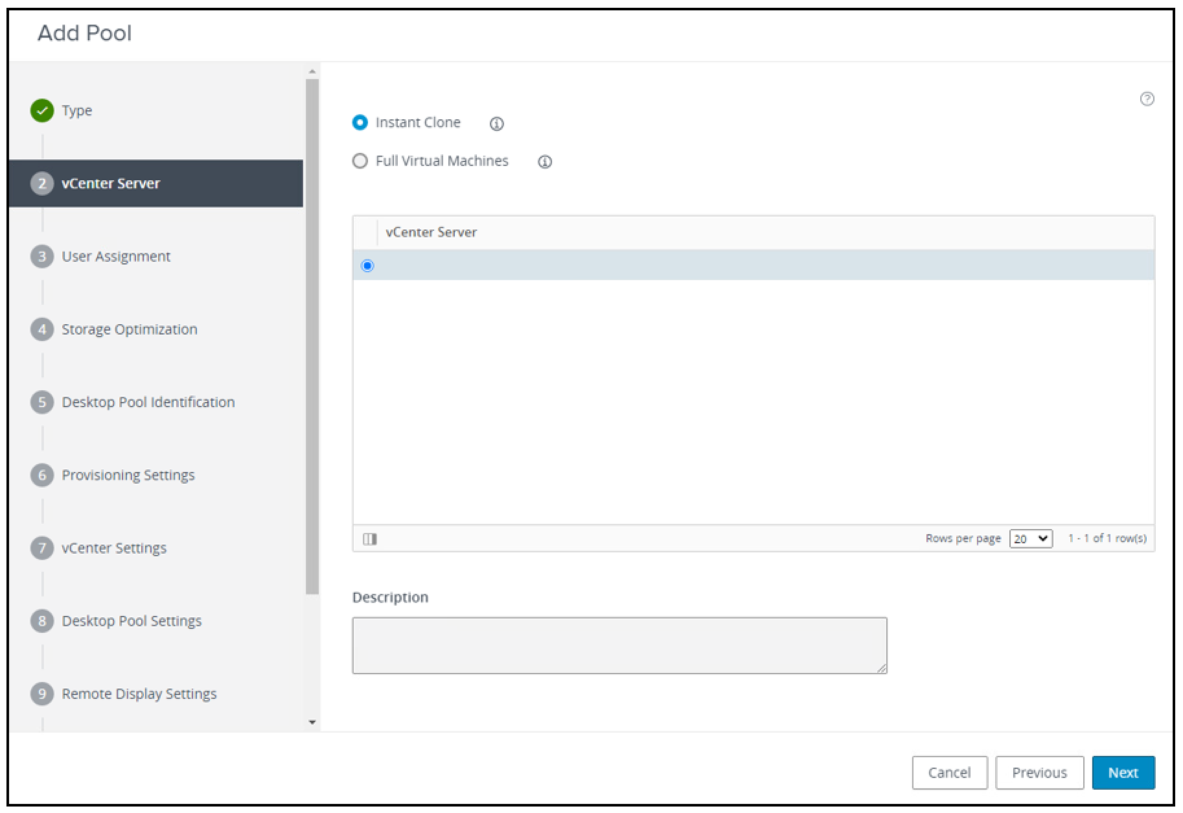Click inside the Description text area
The image size is (1183, 813).
coord(619,645)
